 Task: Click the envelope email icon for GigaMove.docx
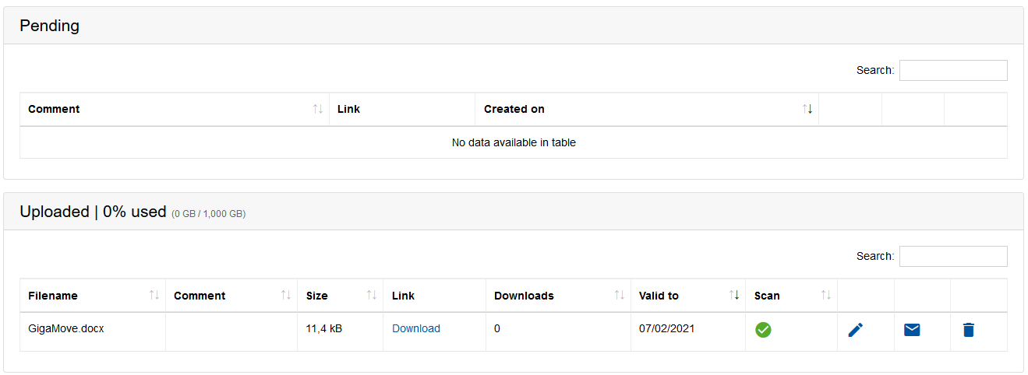tap(912, 330)
